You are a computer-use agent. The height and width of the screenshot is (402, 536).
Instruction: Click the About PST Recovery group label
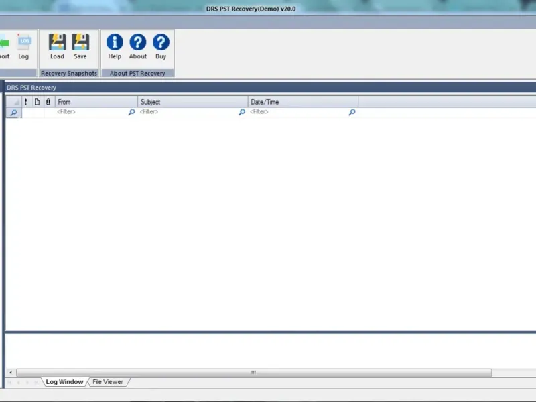tap(137, 73)
